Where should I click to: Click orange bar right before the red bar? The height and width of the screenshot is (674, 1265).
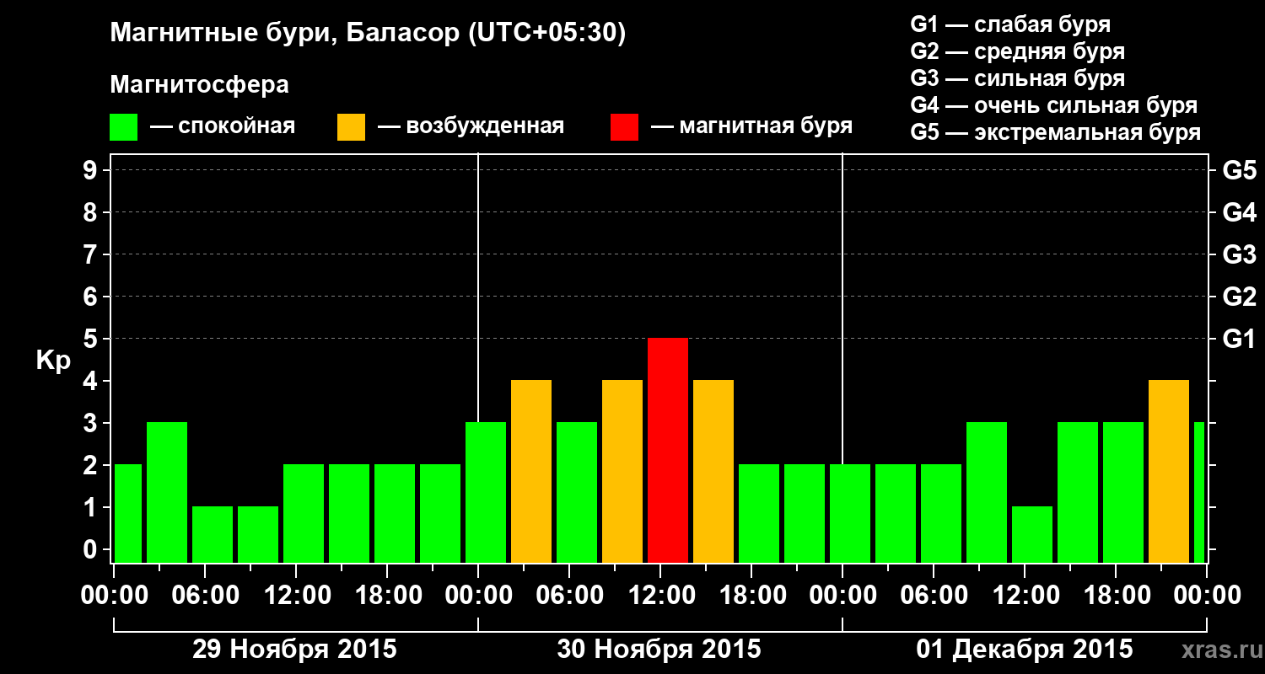pos(622,471)
